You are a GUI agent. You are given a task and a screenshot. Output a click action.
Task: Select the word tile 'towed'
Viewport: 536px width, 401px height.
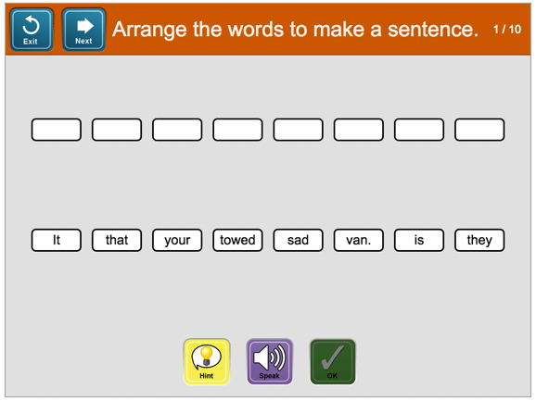(237, 240)
